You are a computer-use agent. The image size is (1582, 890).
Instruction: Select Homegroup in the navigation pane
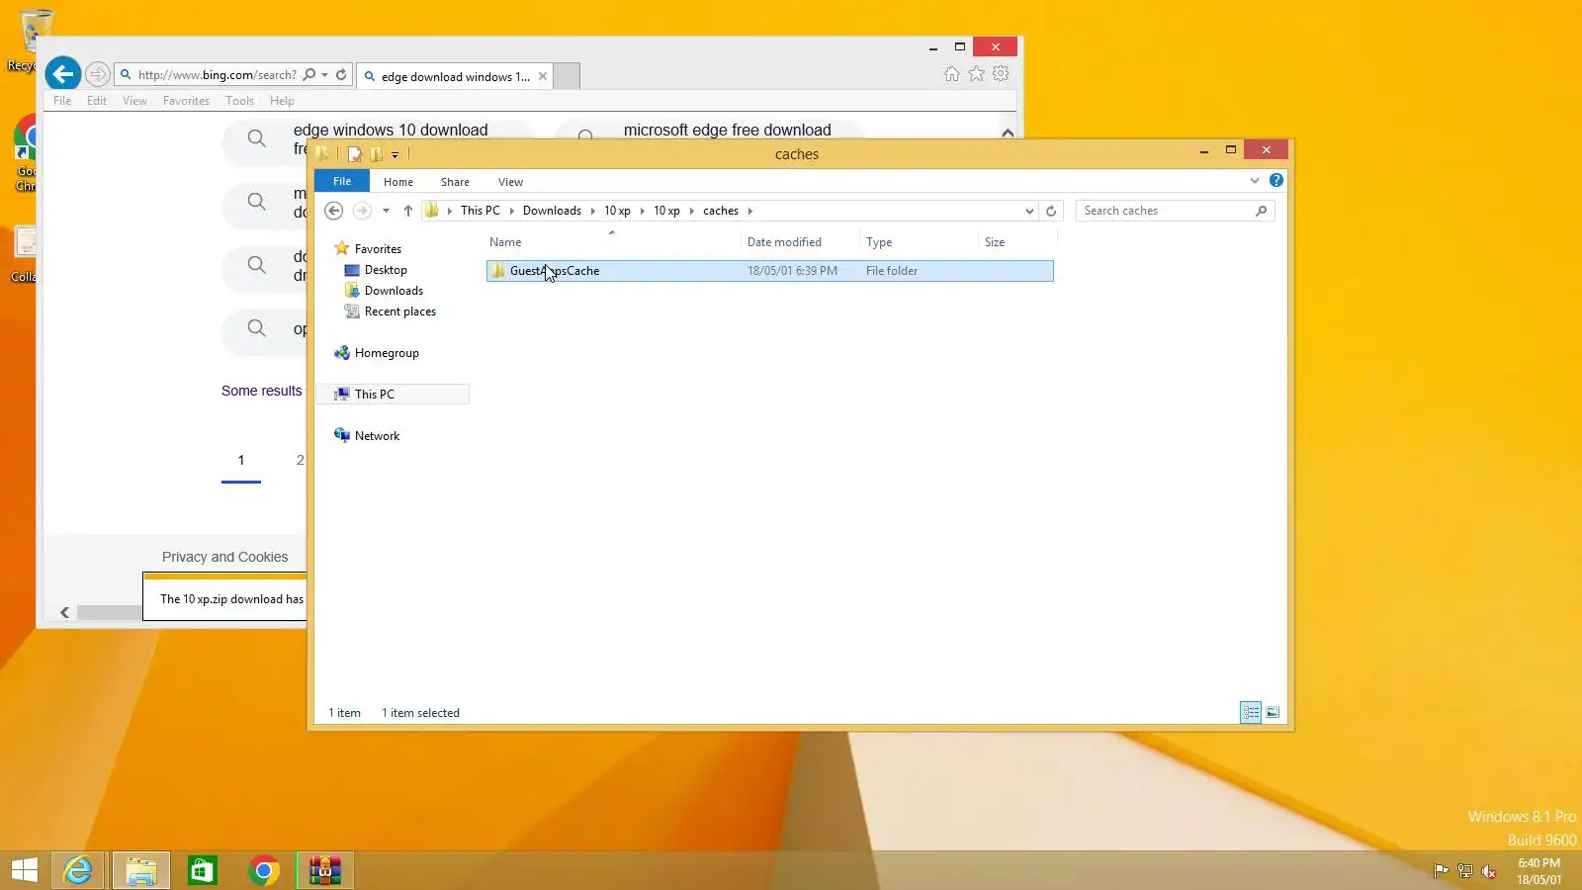coord(387,353)
